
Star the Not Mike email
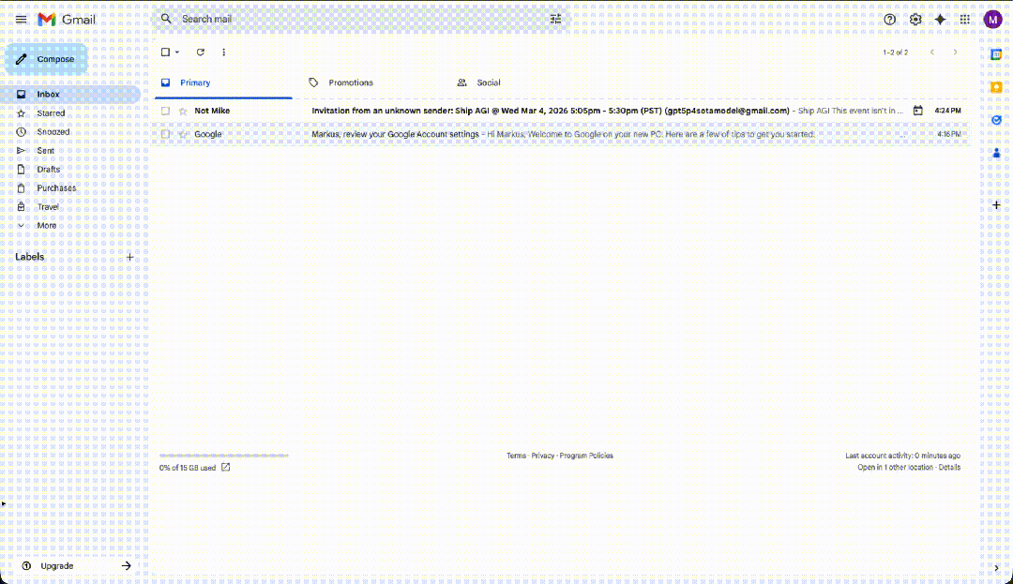183,111
